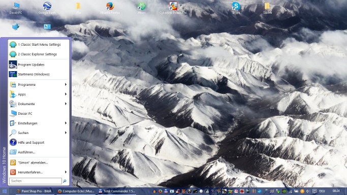Viewport: 347px width, 195px height.
Task: Select "Simon" abmelden... menu entry
Action: [x=38, y=162]
